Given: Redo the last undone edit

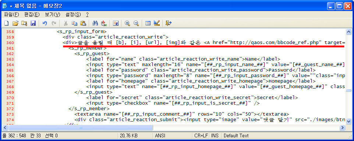Looking at the screenshot, I should click(x=54, y=23).
